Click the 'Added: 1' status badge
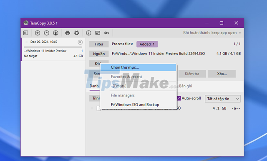This screenshot has width=267, height=161. (x=147, y=44)
